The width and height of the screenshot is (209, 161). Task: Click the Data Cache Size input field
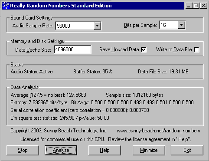(72, 49)
